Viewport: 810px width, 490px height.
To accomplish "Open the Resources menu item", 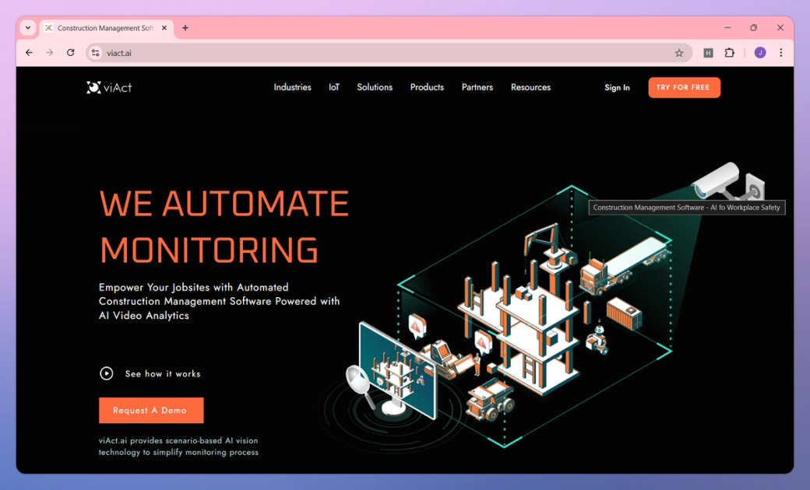I will [x=530, y=87].
